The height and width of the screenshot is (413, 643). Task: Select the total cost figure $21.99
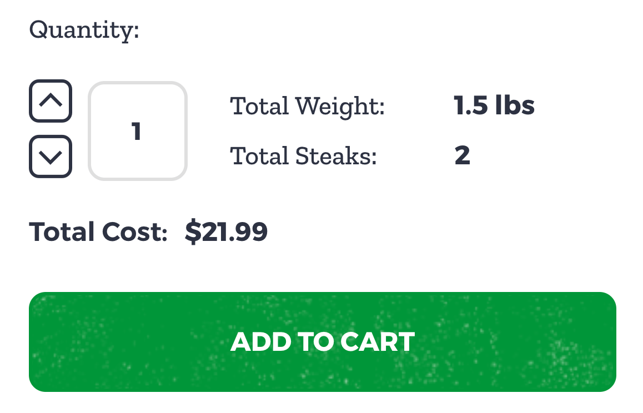227,231
